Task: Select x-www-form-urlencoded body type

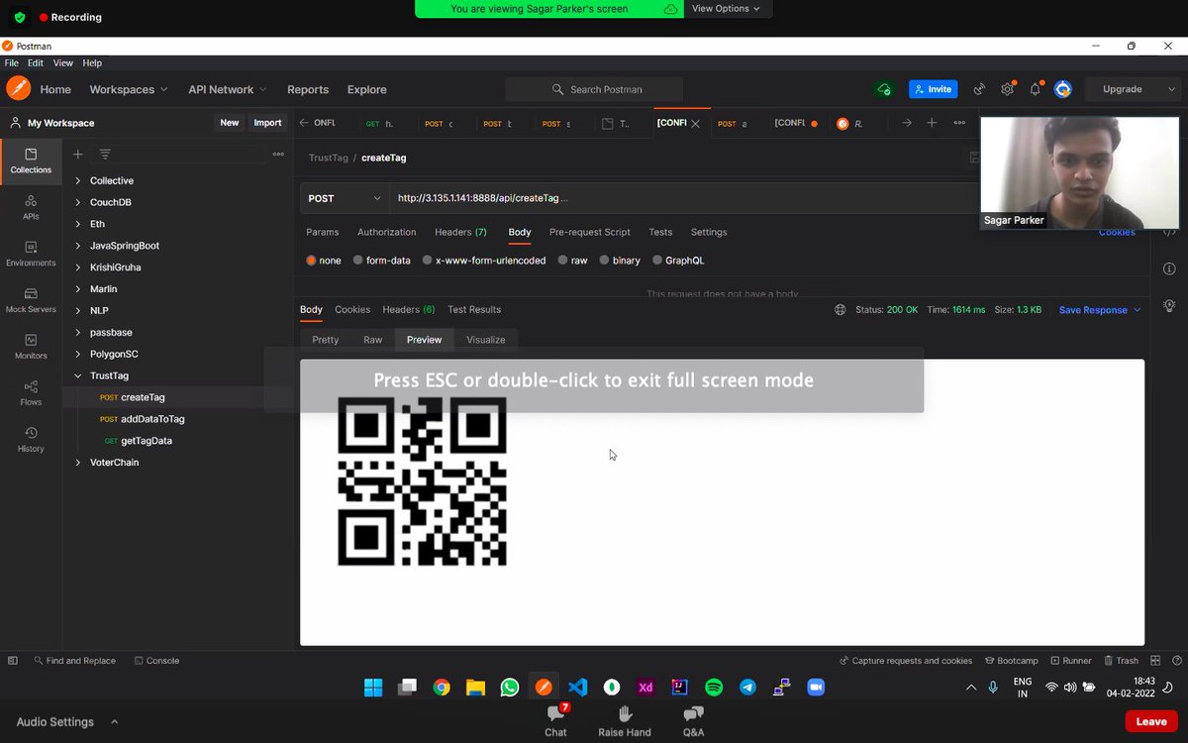Action: pos(484,261)
